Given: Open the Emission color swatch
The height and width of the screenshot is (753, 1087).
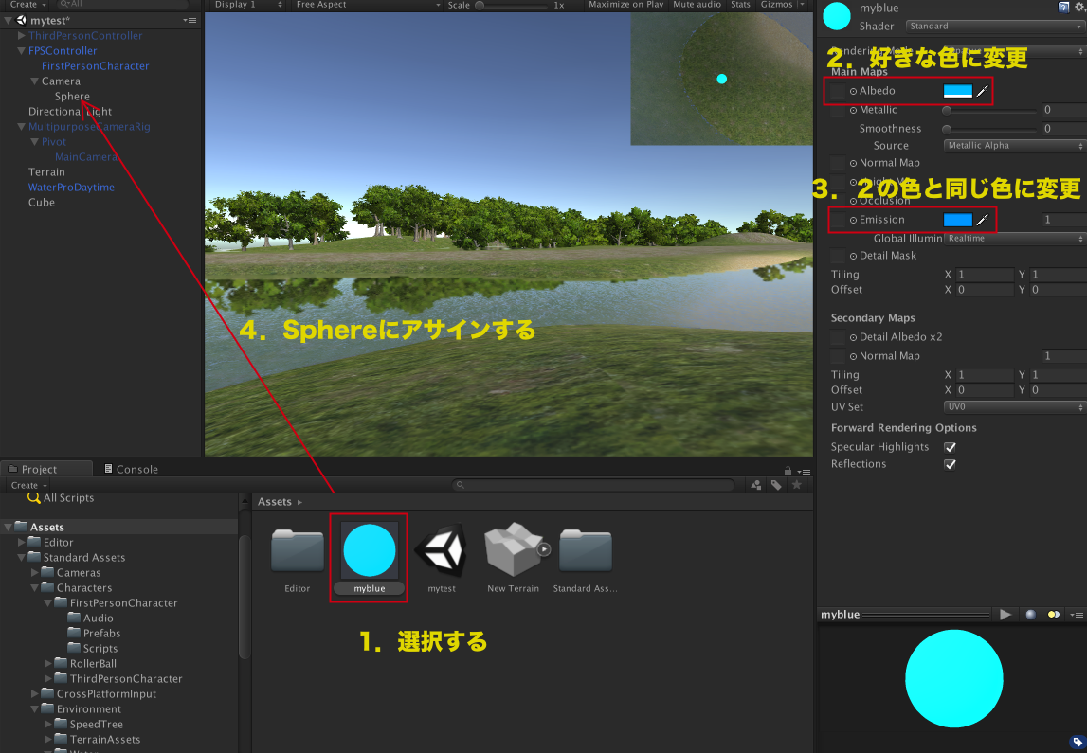Looking at the screenshot, I should (958, 220).
